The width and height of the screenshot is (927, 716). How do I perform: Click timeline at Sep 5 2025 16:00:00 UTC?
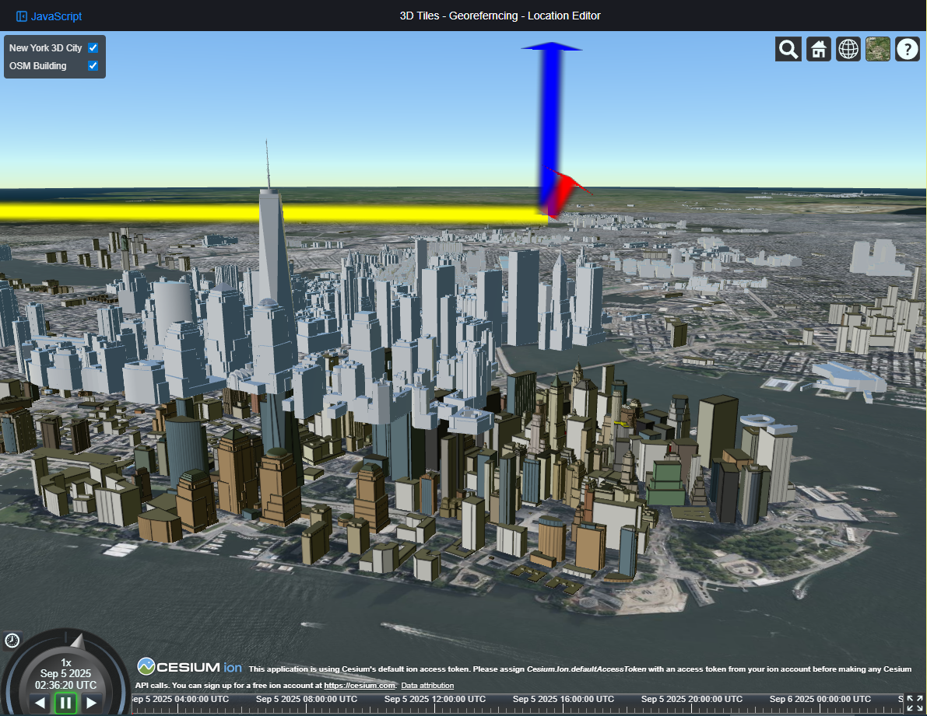564,699
